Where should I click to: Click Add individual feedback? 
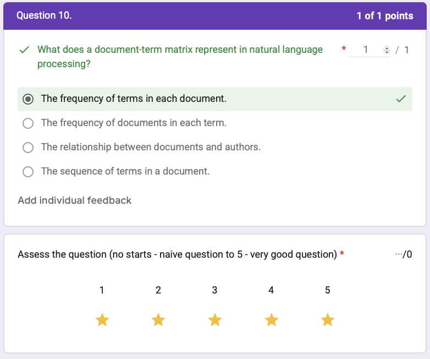coord(74,200)
